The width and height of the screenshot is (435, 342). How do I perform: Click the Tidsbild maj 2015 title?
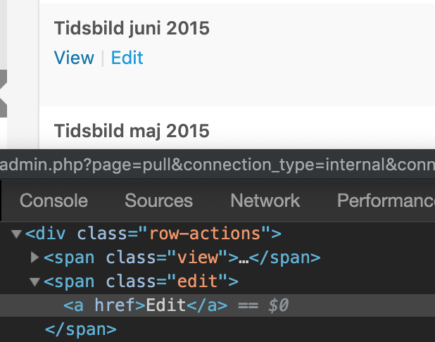[x=132, y=131]
